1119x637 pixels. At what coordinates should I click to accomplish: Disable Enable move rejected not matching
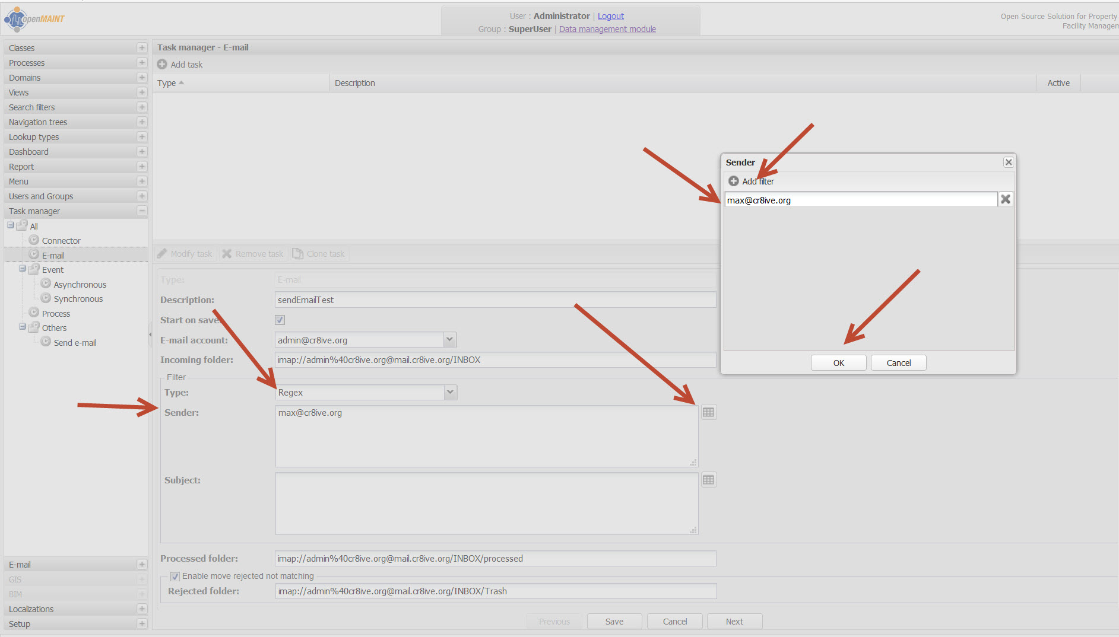point(175,577)
